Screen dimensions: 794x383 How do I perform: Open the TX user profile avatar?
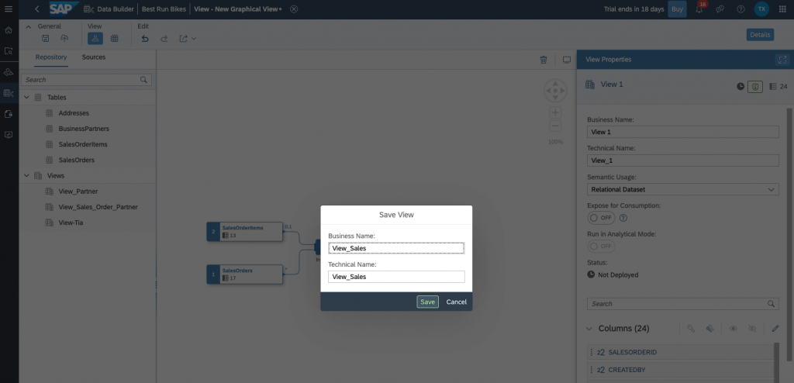tap(761, 9)
